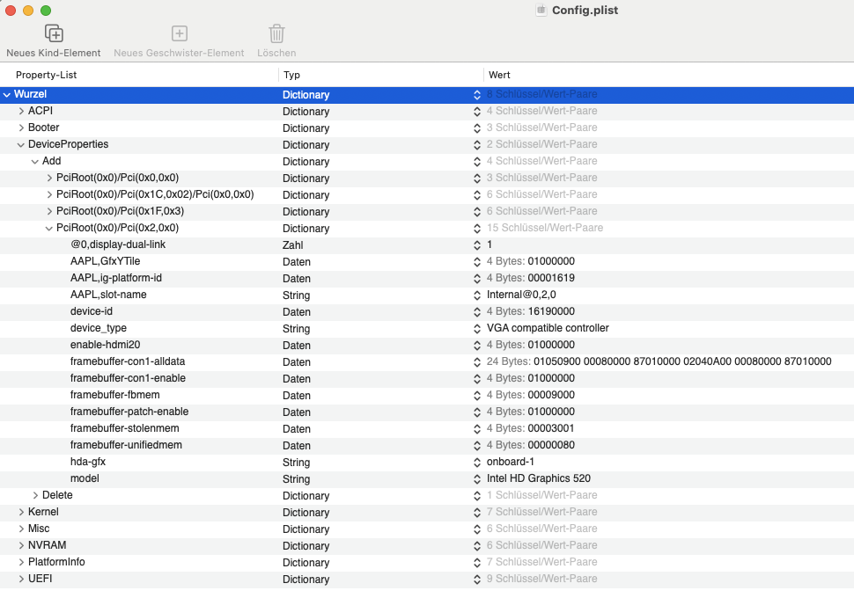Select the framebuffer-unifiedmem key
The image size is (854, 598).
point(126,445)
